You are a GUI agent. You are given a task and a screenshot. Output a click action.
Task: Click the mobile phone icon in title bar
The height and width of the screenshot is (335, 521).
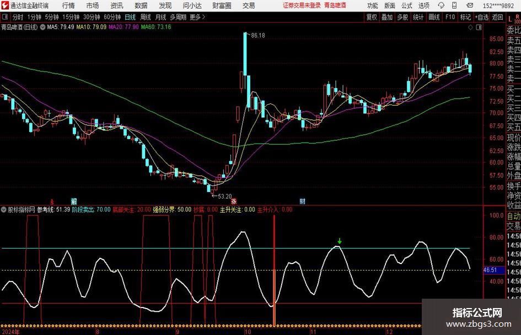click(454, 6)
